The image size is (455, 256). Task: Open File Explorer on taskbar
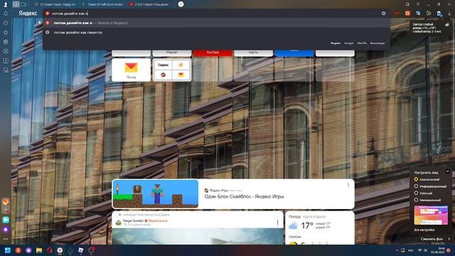click(x=39, y=250)
